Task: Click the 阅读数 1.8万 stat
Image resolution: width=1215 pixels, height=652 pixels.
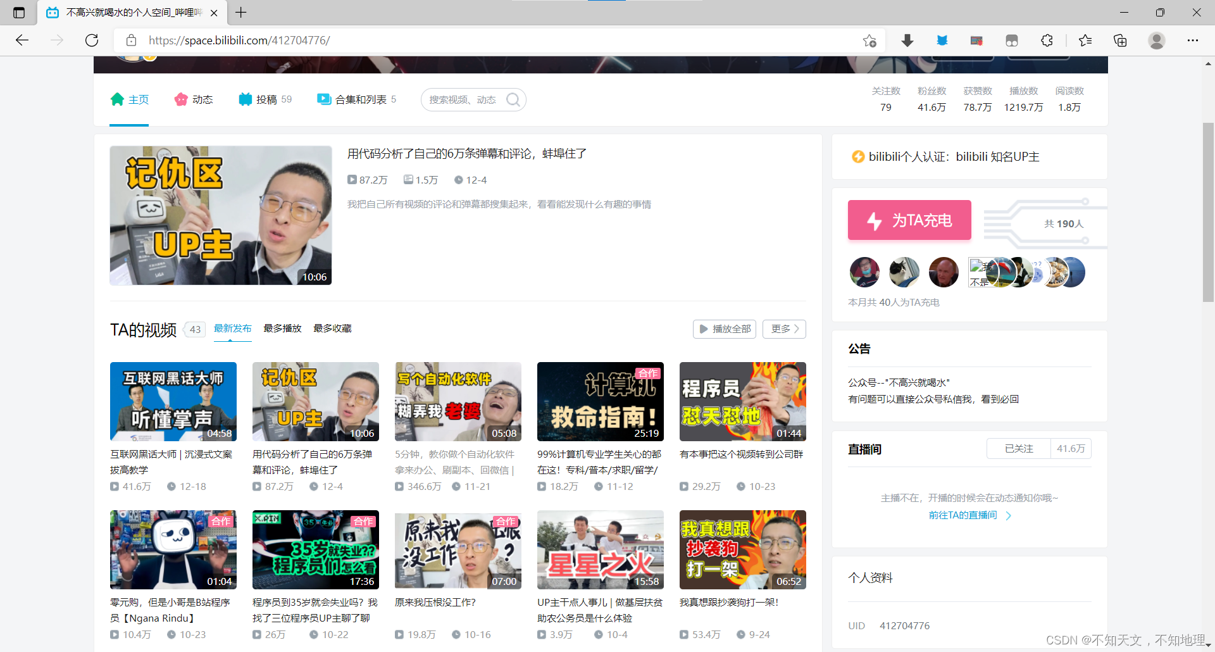Action: tap(1069, 99)
